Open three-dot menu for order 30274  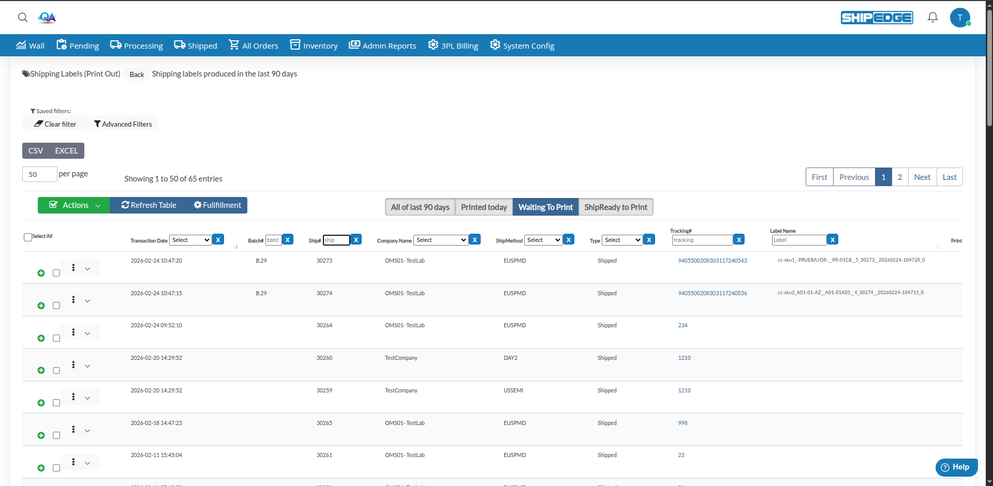pos(73,299)
